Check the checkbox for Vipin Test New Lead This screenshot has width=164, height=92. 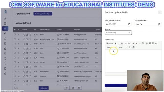click(x=15, y=39)
